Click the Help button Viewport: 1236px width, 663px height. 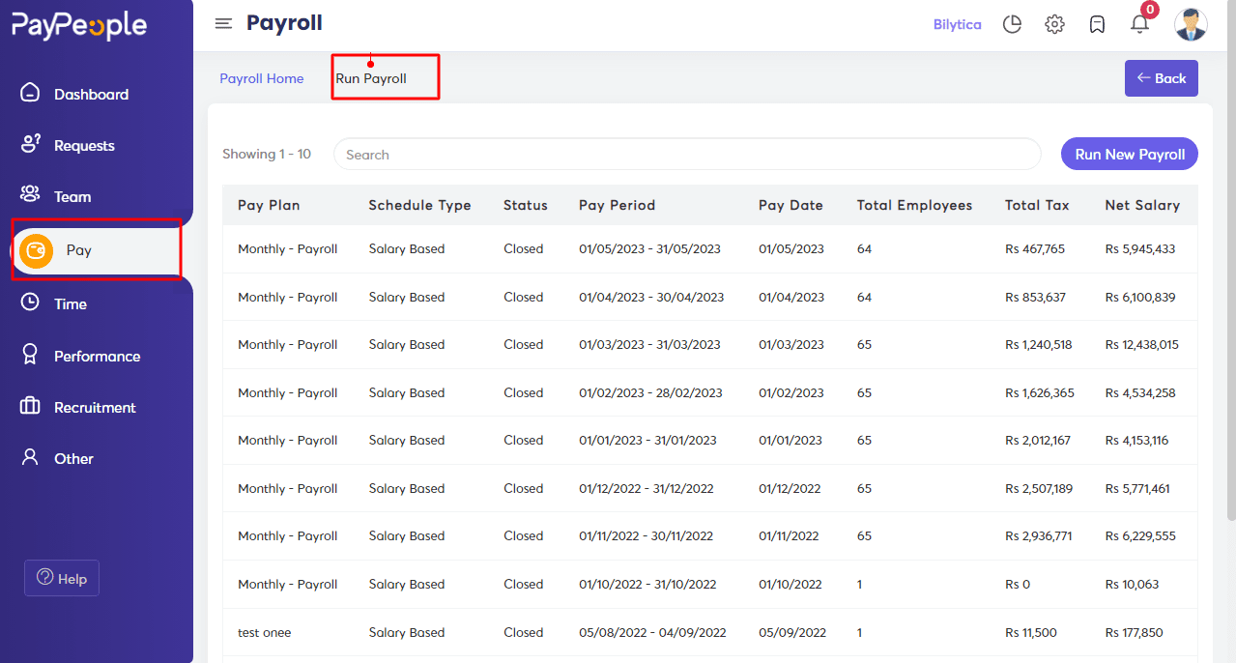click(62, 578)
